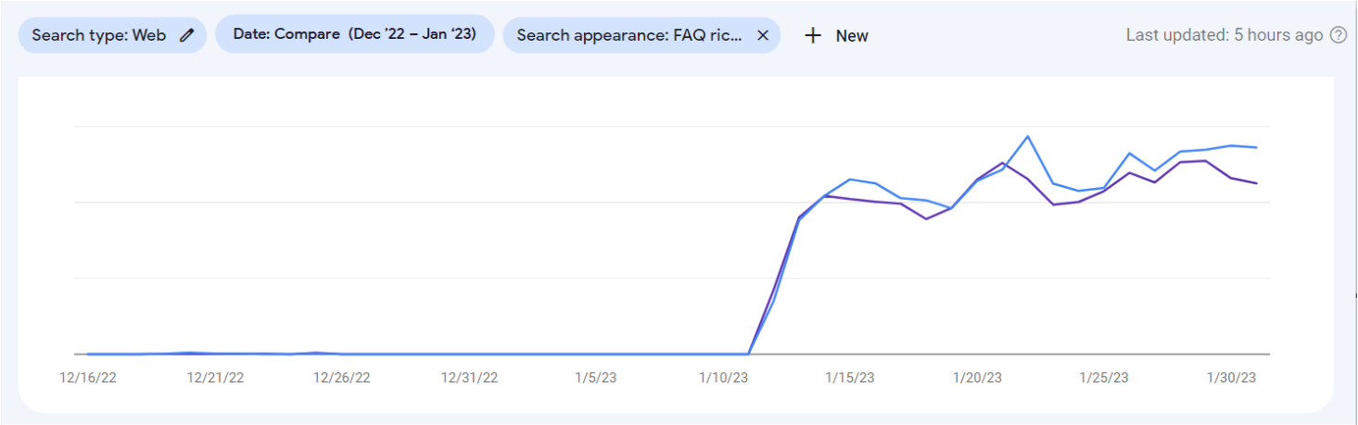
Task: Open the Date: Compare filter chip
Action: click(355, 34)
